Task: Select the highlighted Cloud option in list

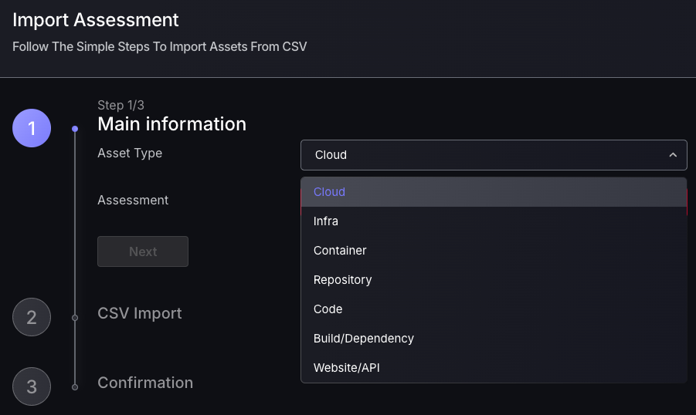Action: (x=329, y=192)
